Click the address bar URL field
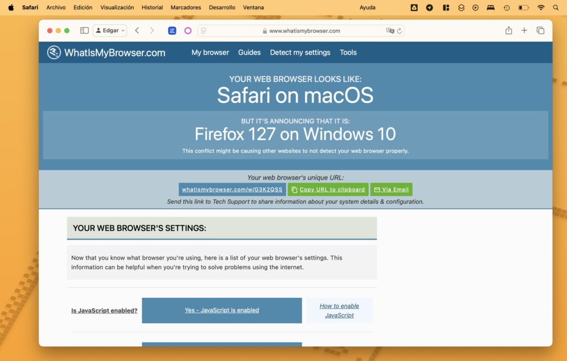Screen dimensions: 567x361 [301, 31]
